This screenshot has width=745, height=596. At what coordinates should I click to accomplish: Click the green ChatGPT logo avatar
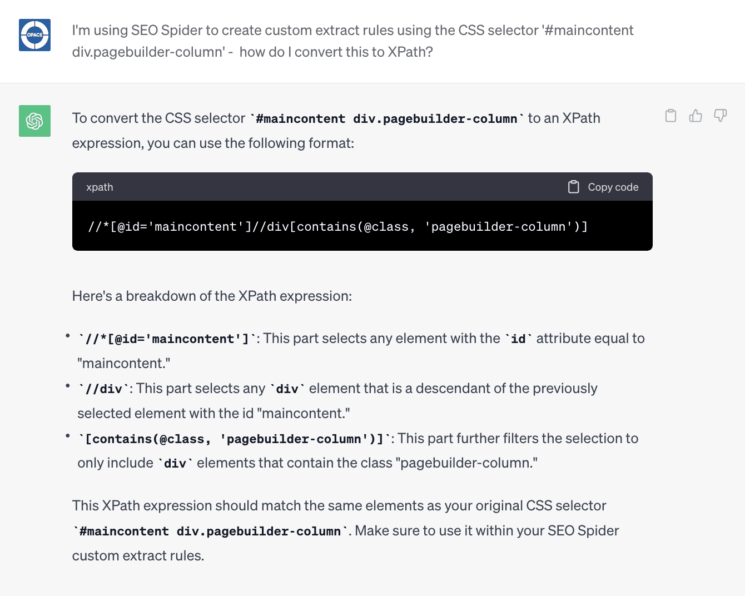click(34, 121)
